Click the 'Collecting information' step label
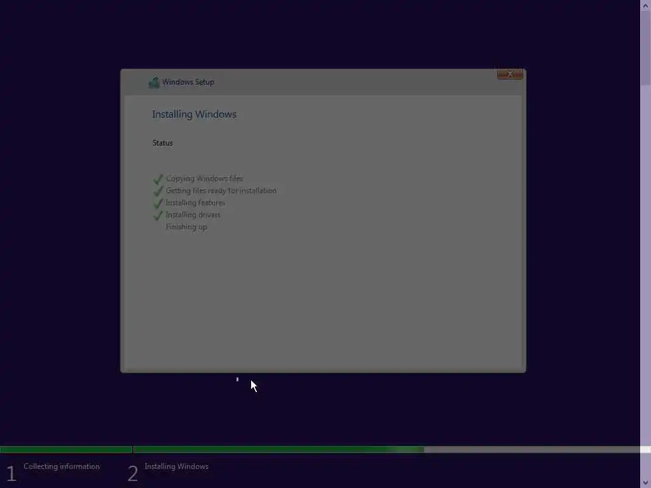The width and height of the screenshot is (651, 488). pos(62,466)
